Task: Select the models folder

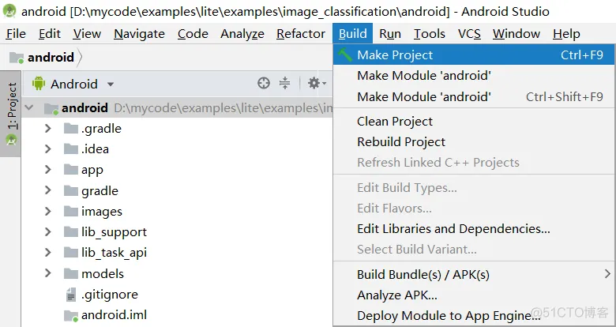Action: point(102,273)
